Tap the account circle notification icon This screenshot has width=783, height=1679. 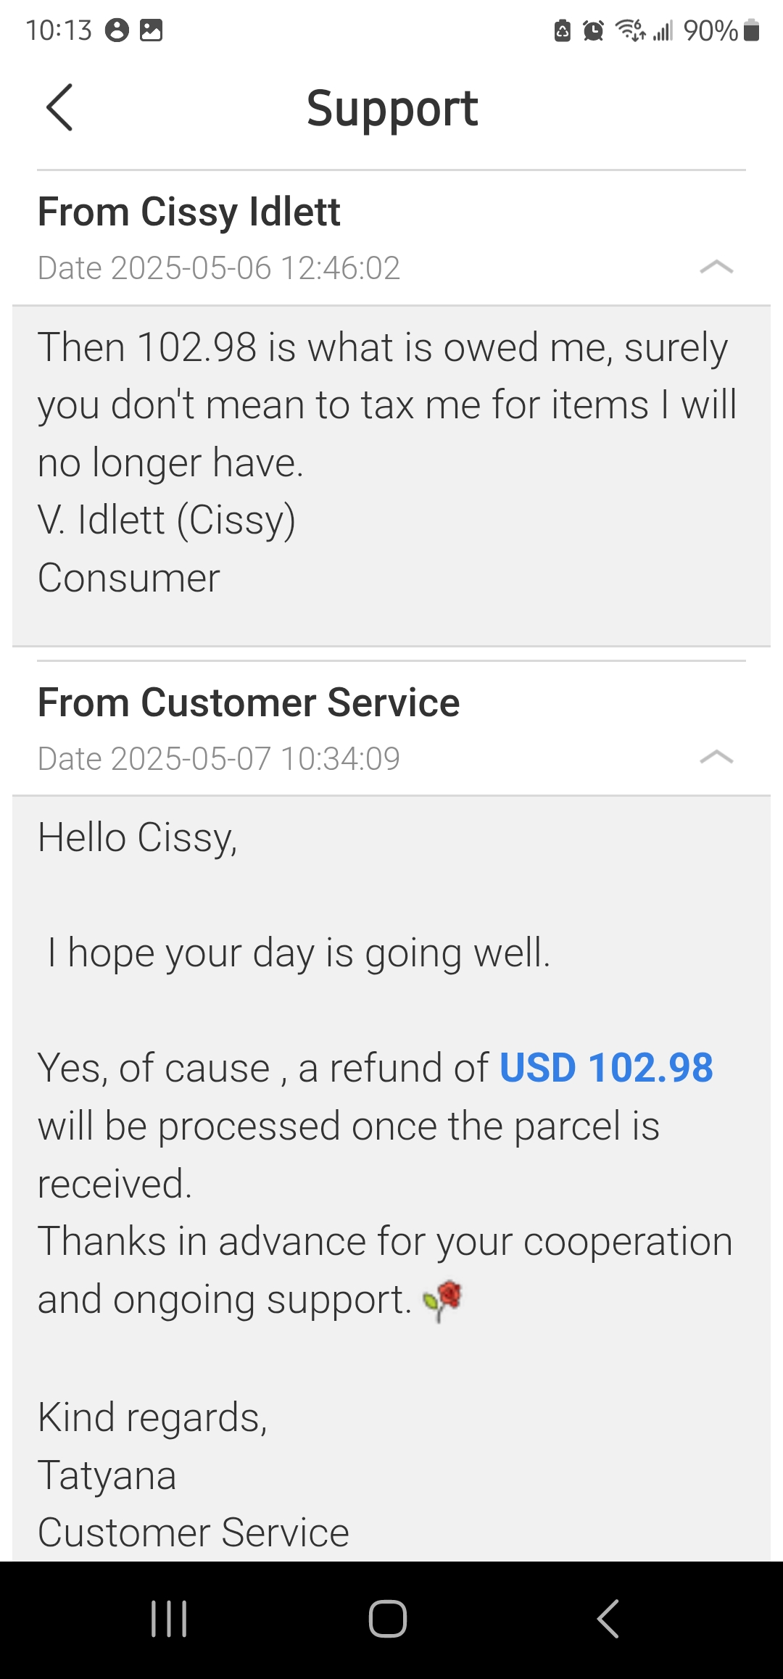pos(117,30)
